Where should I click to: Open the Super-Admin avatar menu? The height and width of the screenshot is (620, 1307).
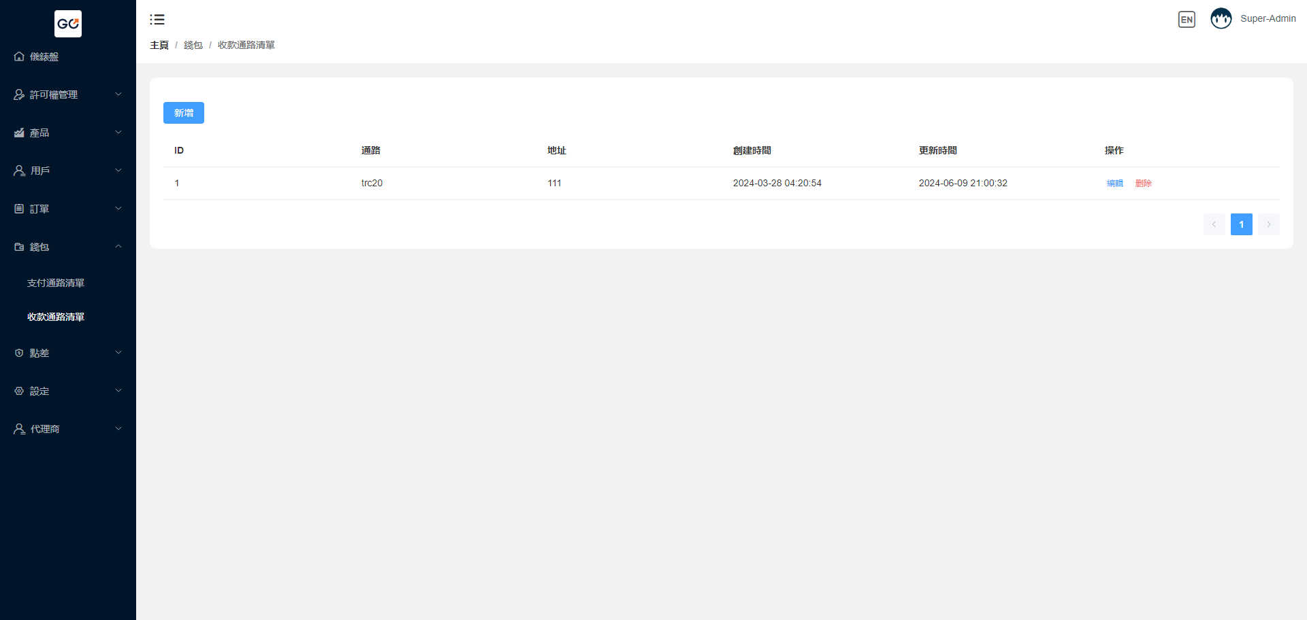click(x=1221, y=19)
